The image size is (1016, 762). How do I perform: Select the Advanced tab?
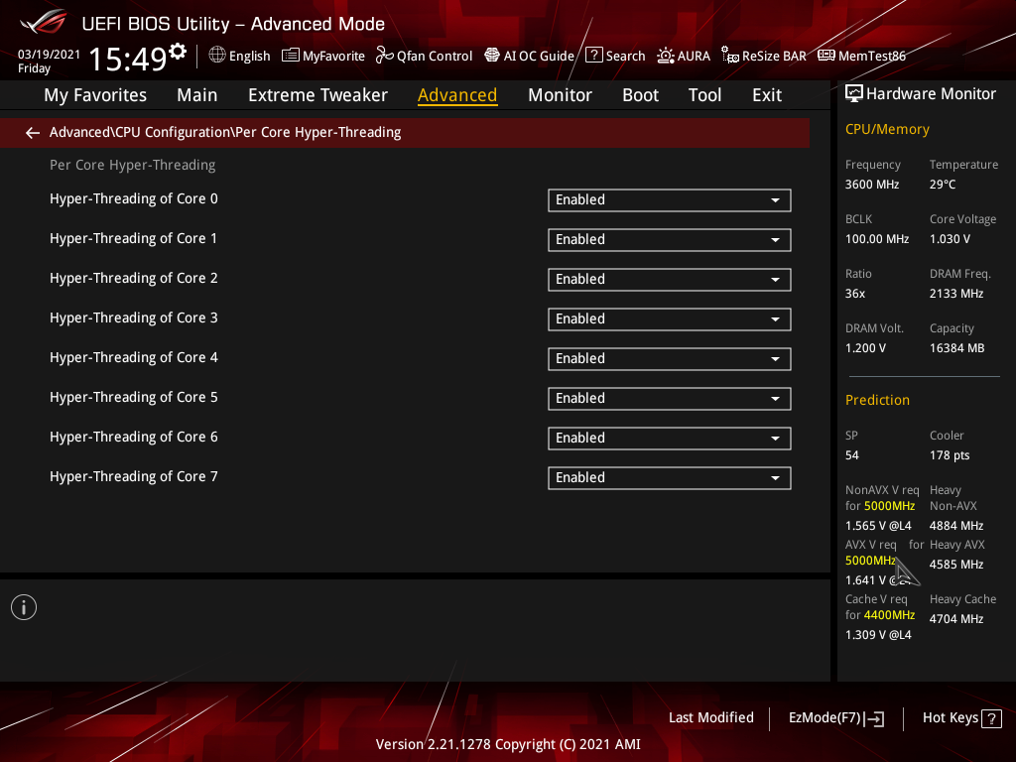point(457,95)
